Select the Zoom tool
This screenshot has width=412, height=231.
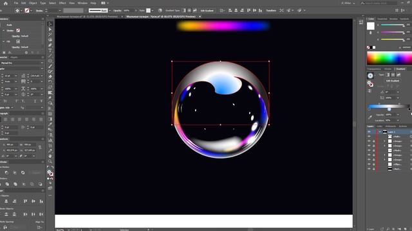point(50,161)
